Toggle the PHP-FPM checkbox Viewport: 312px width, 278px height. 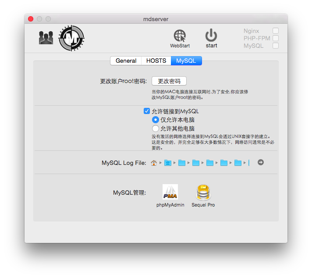click(276, 38)
